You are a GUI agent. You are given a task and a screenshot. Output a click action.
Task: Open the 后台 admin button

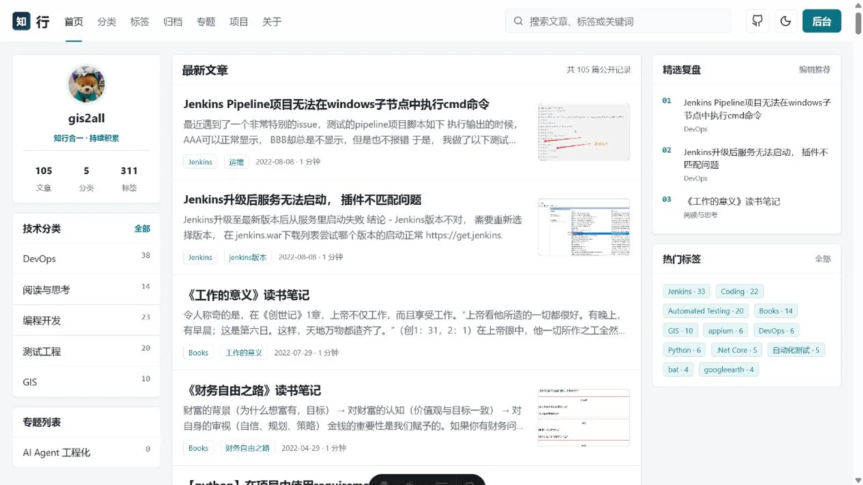(x=822, y=21)
